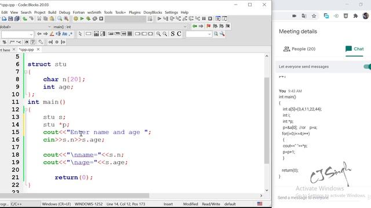Open the DoxyBlocks menu
Viewport: 371px width, 208px height.
152,12
